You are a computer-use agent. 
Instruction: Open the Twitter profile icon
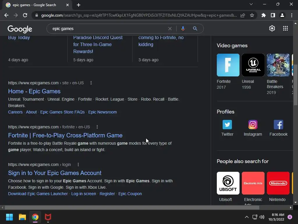point(227,125)
